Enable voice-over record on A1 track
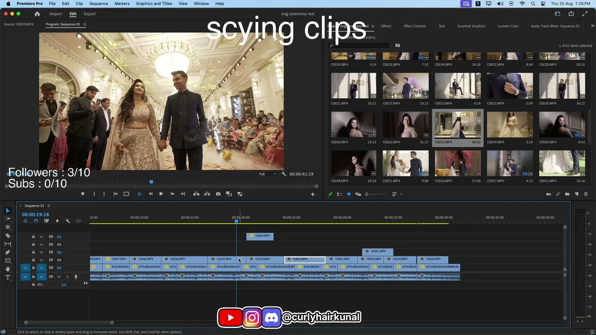Viewport: 596px width, 335px height. click(x=76, y=277)
